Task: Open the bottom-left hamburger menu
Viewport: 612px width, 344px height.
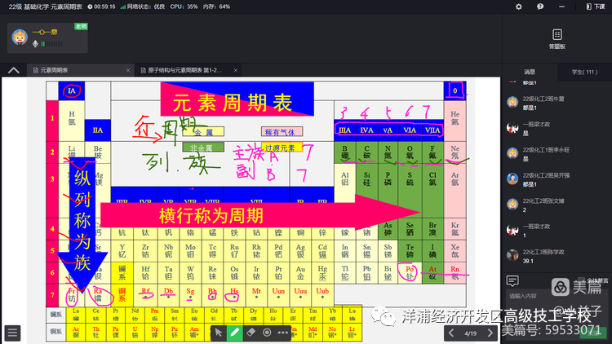Action: point(12,332)
